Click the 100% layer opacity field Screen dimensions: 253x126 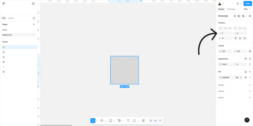[x=225, y=64]
